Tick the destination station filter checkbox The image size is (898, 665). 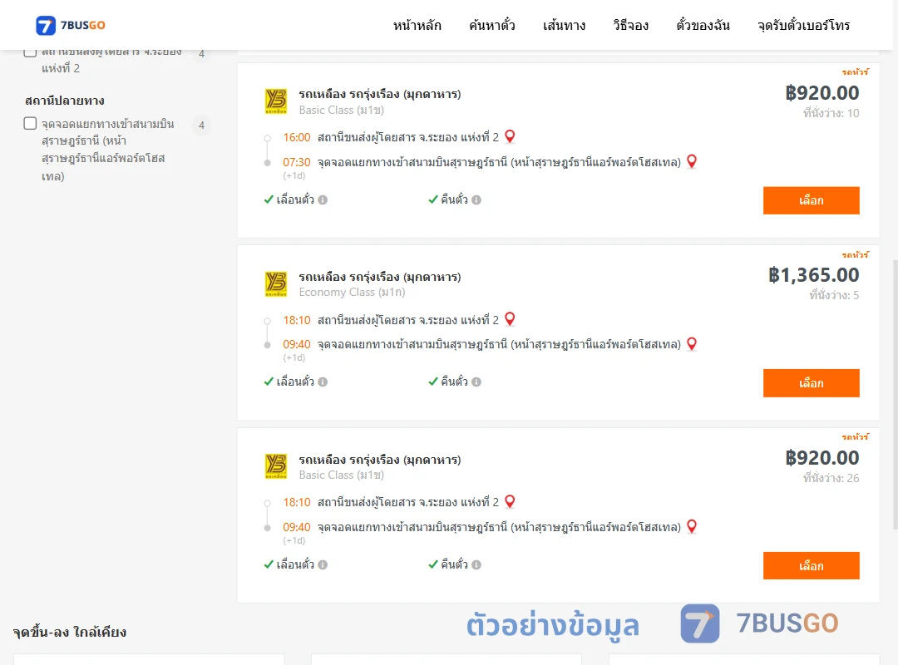tap(31, 124)
